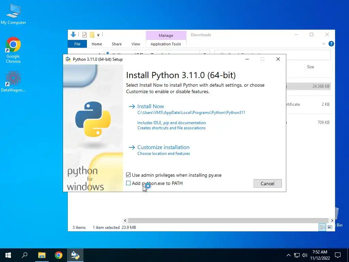Screen dimensions: 349x262
Task: Select the file row showing 709 KB
Action: (308, 122)
